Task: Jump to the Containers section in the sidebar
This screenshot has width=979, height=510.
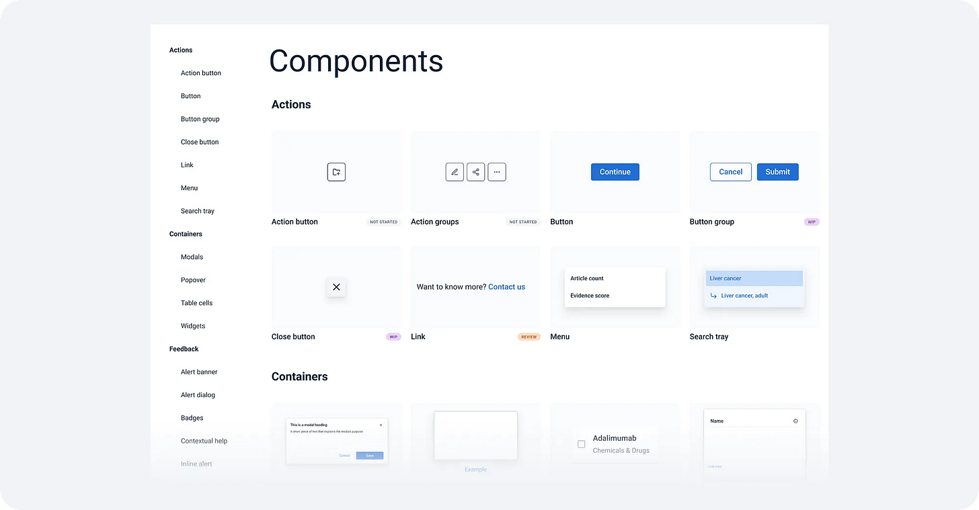Action: pos(186,234)
